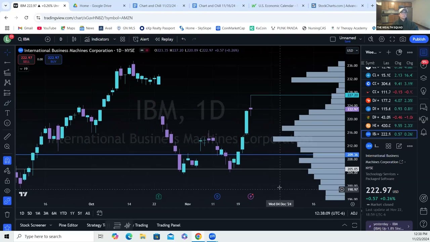Start bar Replay mode

click(164, 39)
